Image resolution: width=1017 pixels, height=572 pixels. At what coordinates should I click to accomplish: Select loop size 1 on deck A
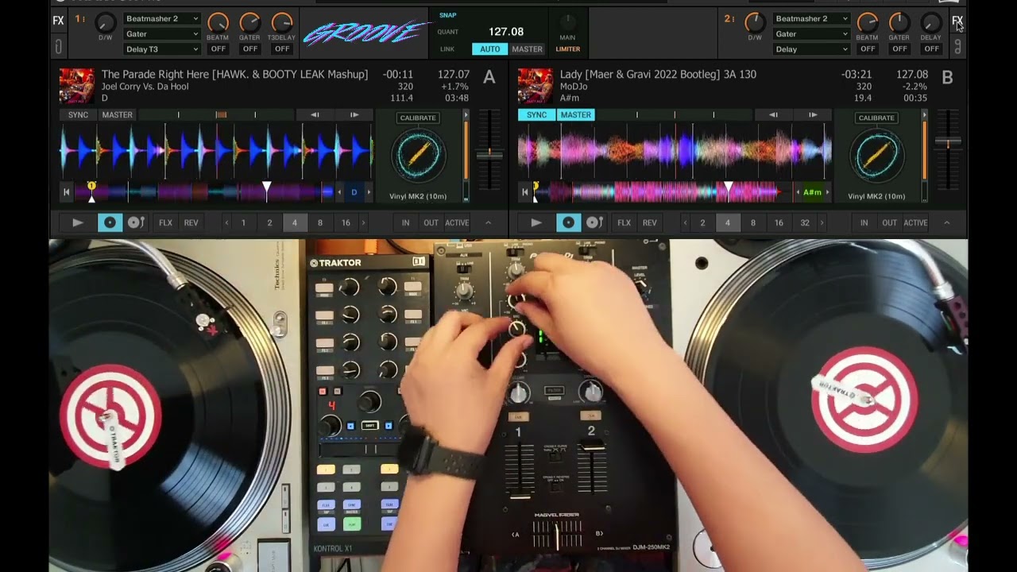[x=243, y=222]
